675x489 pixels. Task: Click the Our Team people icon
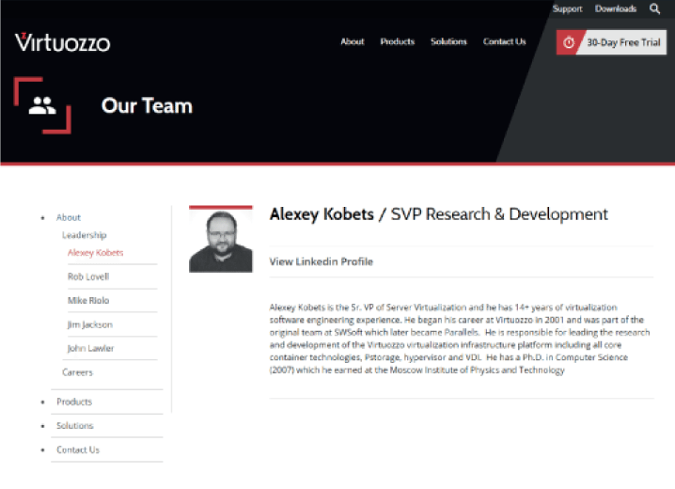pos(42,105)
